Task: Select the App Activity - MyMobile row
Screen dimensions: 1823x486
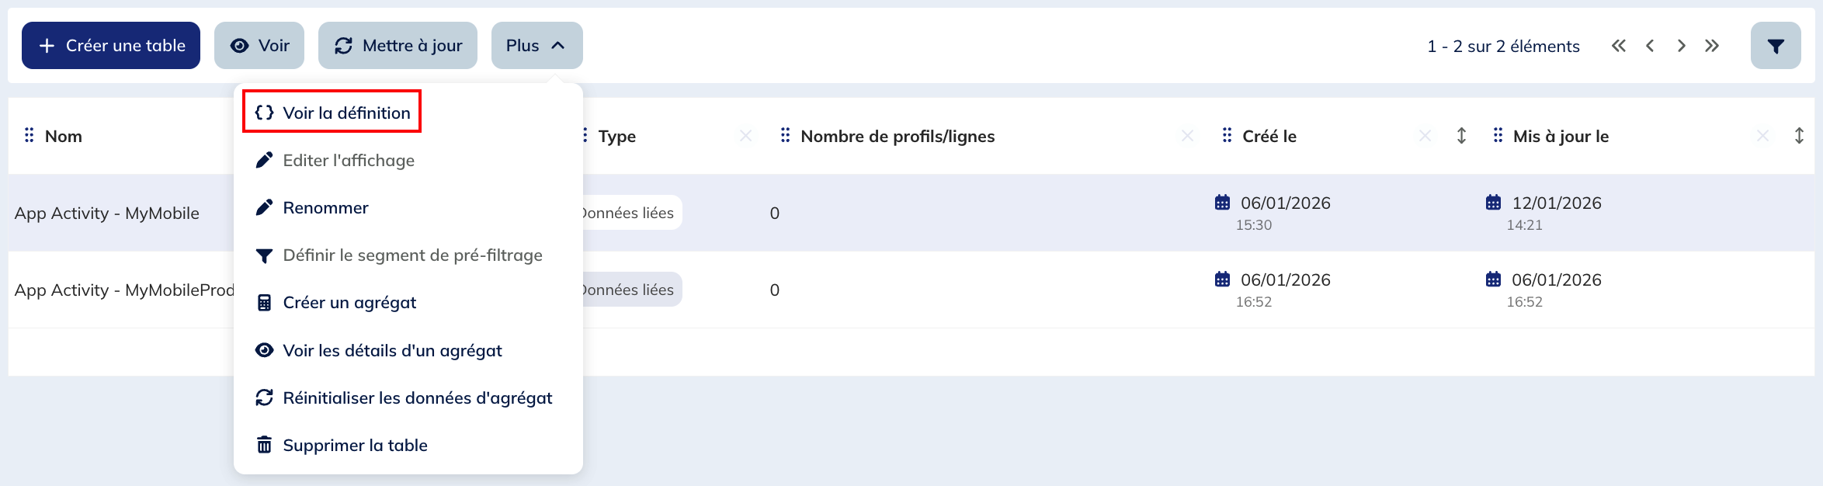Action: 106,213
